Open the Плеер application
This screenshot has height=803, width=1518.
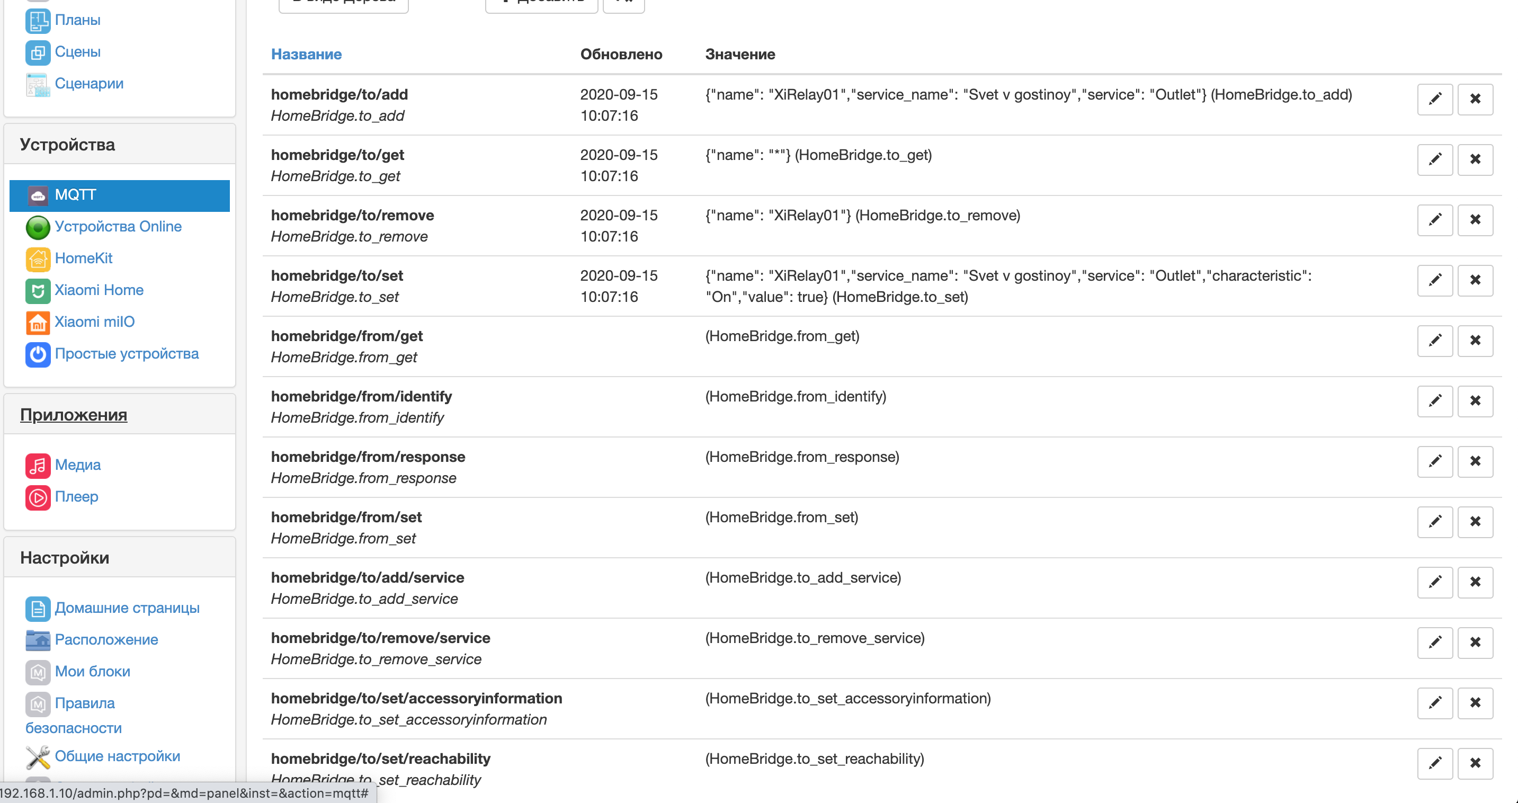pyautogui.click(x=77, y=497)
